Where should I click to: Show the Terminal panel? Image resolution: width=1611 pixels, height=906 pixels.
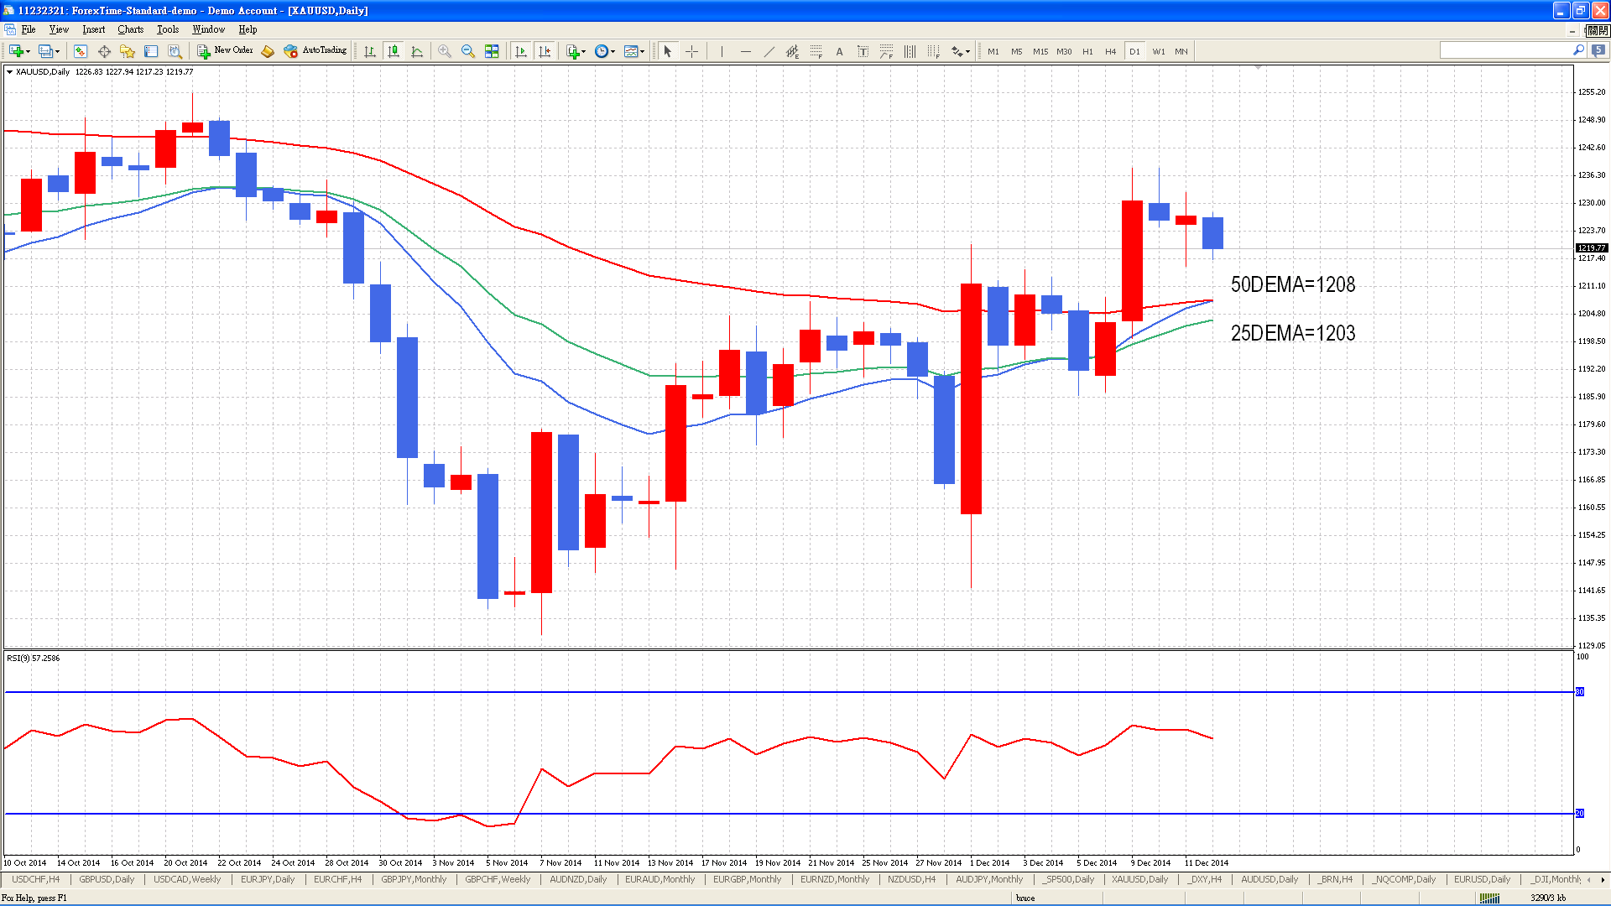pos(151,51)
